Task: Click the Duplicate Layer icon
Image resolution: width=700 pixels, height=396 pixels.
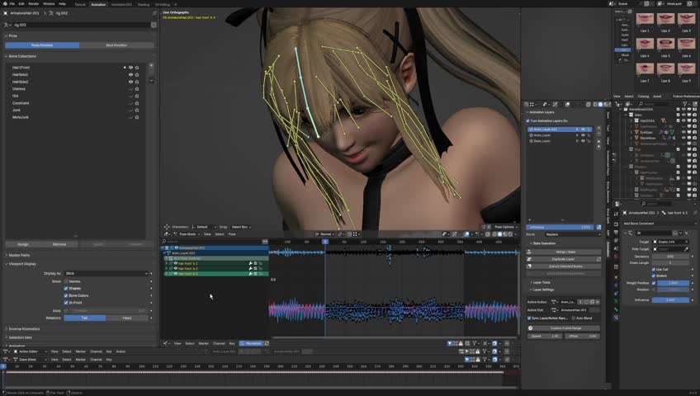Action: [x=529, y=259]
